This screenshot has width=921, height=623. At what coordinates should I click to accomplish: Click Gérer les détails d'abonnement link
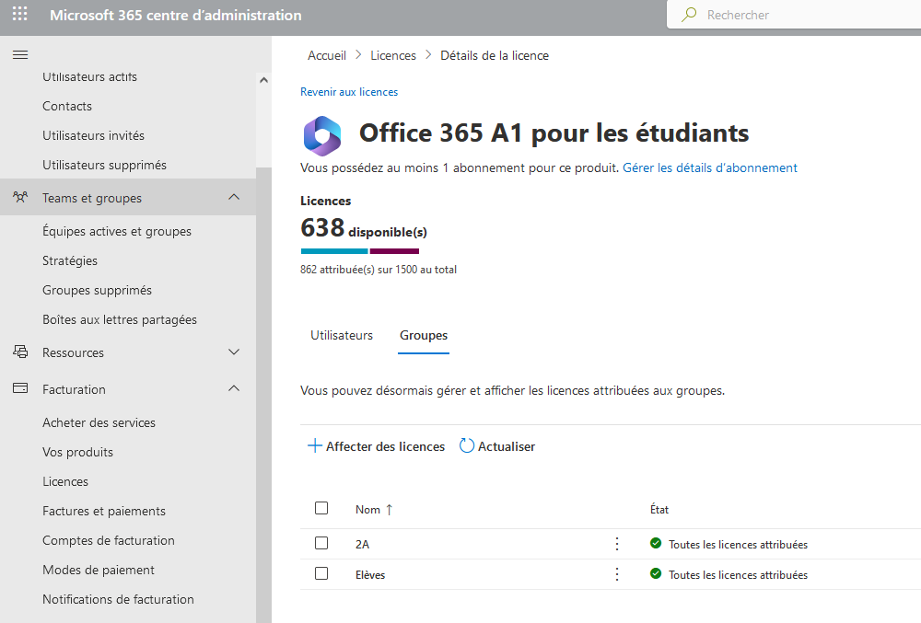click(709, 167)
